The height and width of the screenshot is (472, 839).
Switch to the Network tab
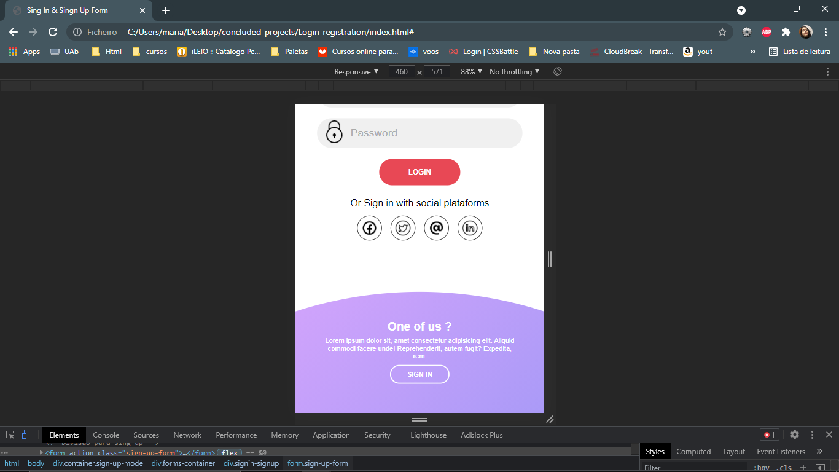(187, 435)
